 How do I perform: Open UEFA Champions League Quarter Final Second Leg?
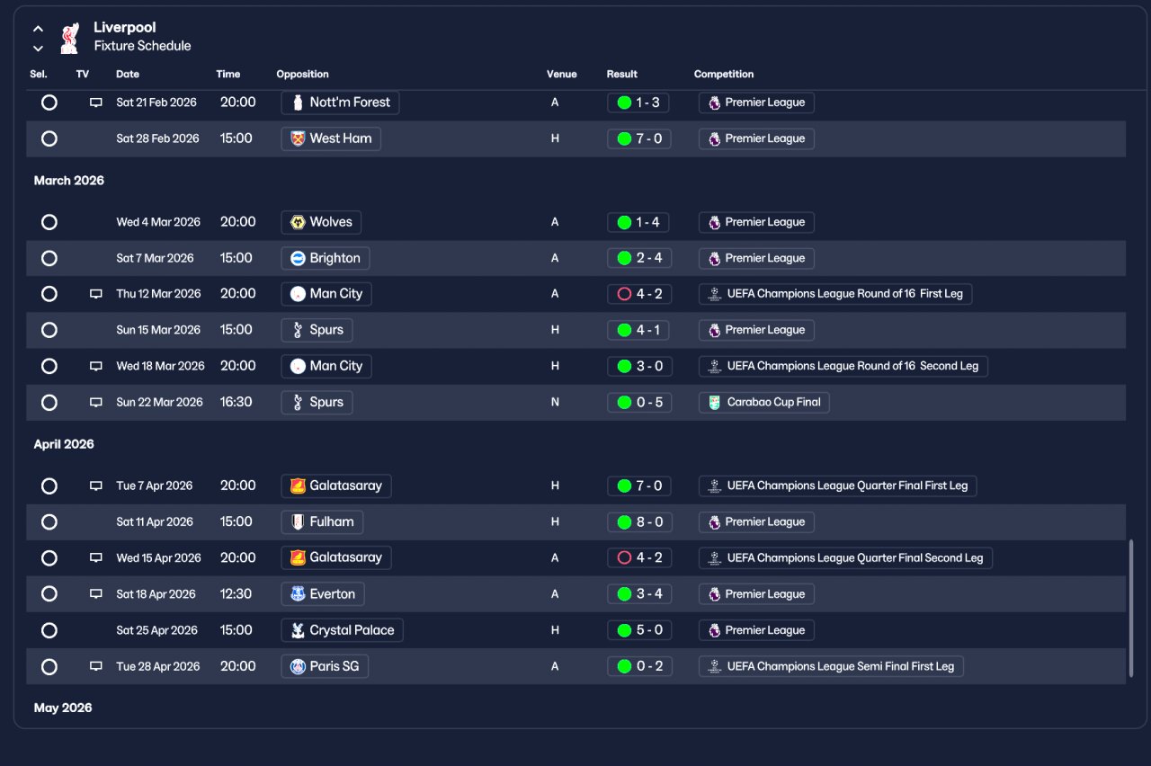(845, 557)
